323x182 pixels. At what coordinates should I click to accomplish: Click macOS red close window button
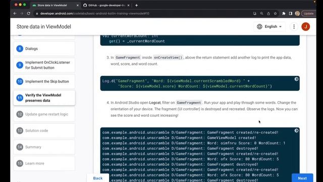[x=16, y=5]
